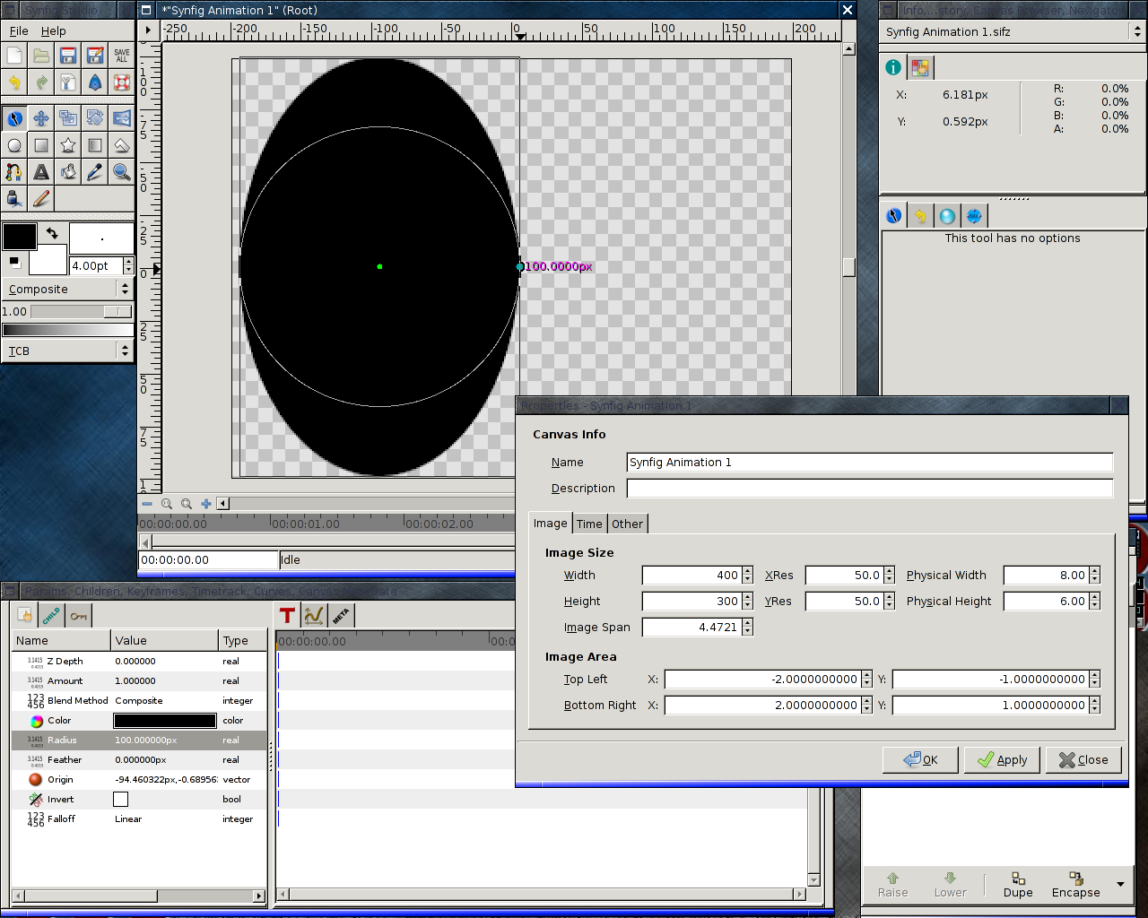This screenshot has height=918, width=1148.
Task: Select the Smooth Move tool
Action: (41, 118)
